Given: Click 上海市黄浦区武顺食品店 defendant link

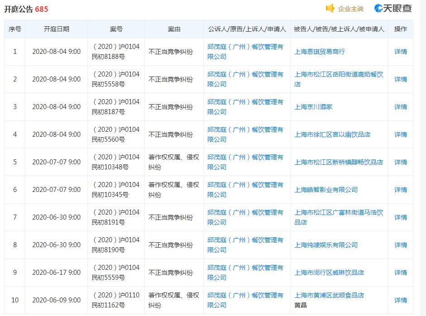Looking at the screenshot, I should [329, 295].
